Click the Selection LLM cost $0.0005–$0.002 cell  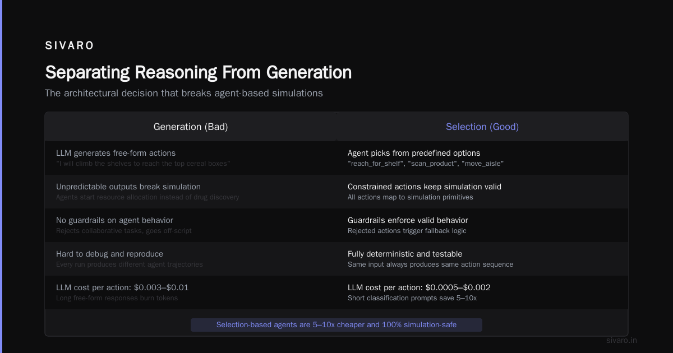(482, 292)
